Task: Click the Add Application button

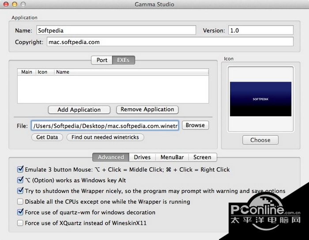Action: point(79,110)
